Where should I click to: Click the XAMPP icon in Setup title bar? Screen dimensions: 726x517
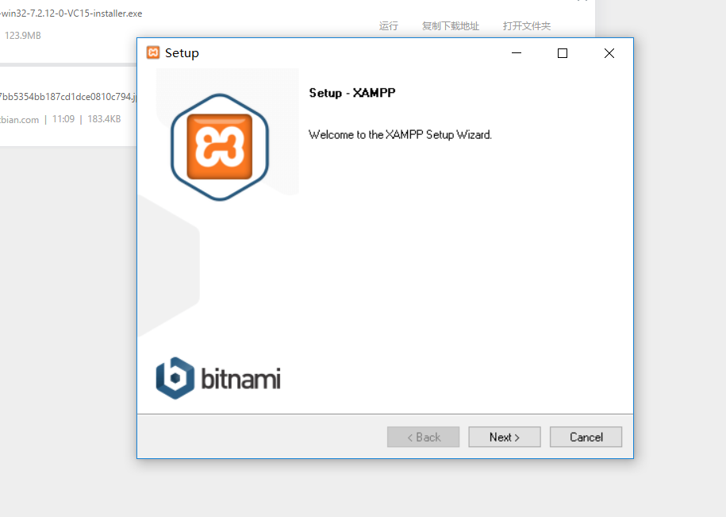point(153,52)
